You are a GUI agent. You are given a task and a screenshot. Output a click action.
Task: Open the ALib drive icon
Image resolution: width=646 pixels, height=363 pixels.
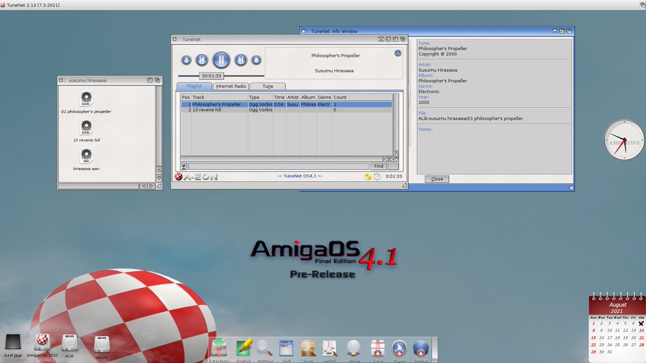(69, 343)
